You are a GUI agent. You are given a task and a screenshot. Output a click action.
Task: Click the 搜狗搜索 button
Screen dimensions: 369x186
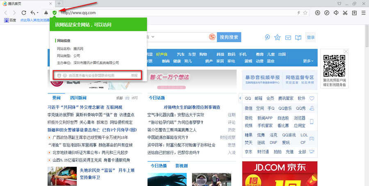tap(229, 37)
